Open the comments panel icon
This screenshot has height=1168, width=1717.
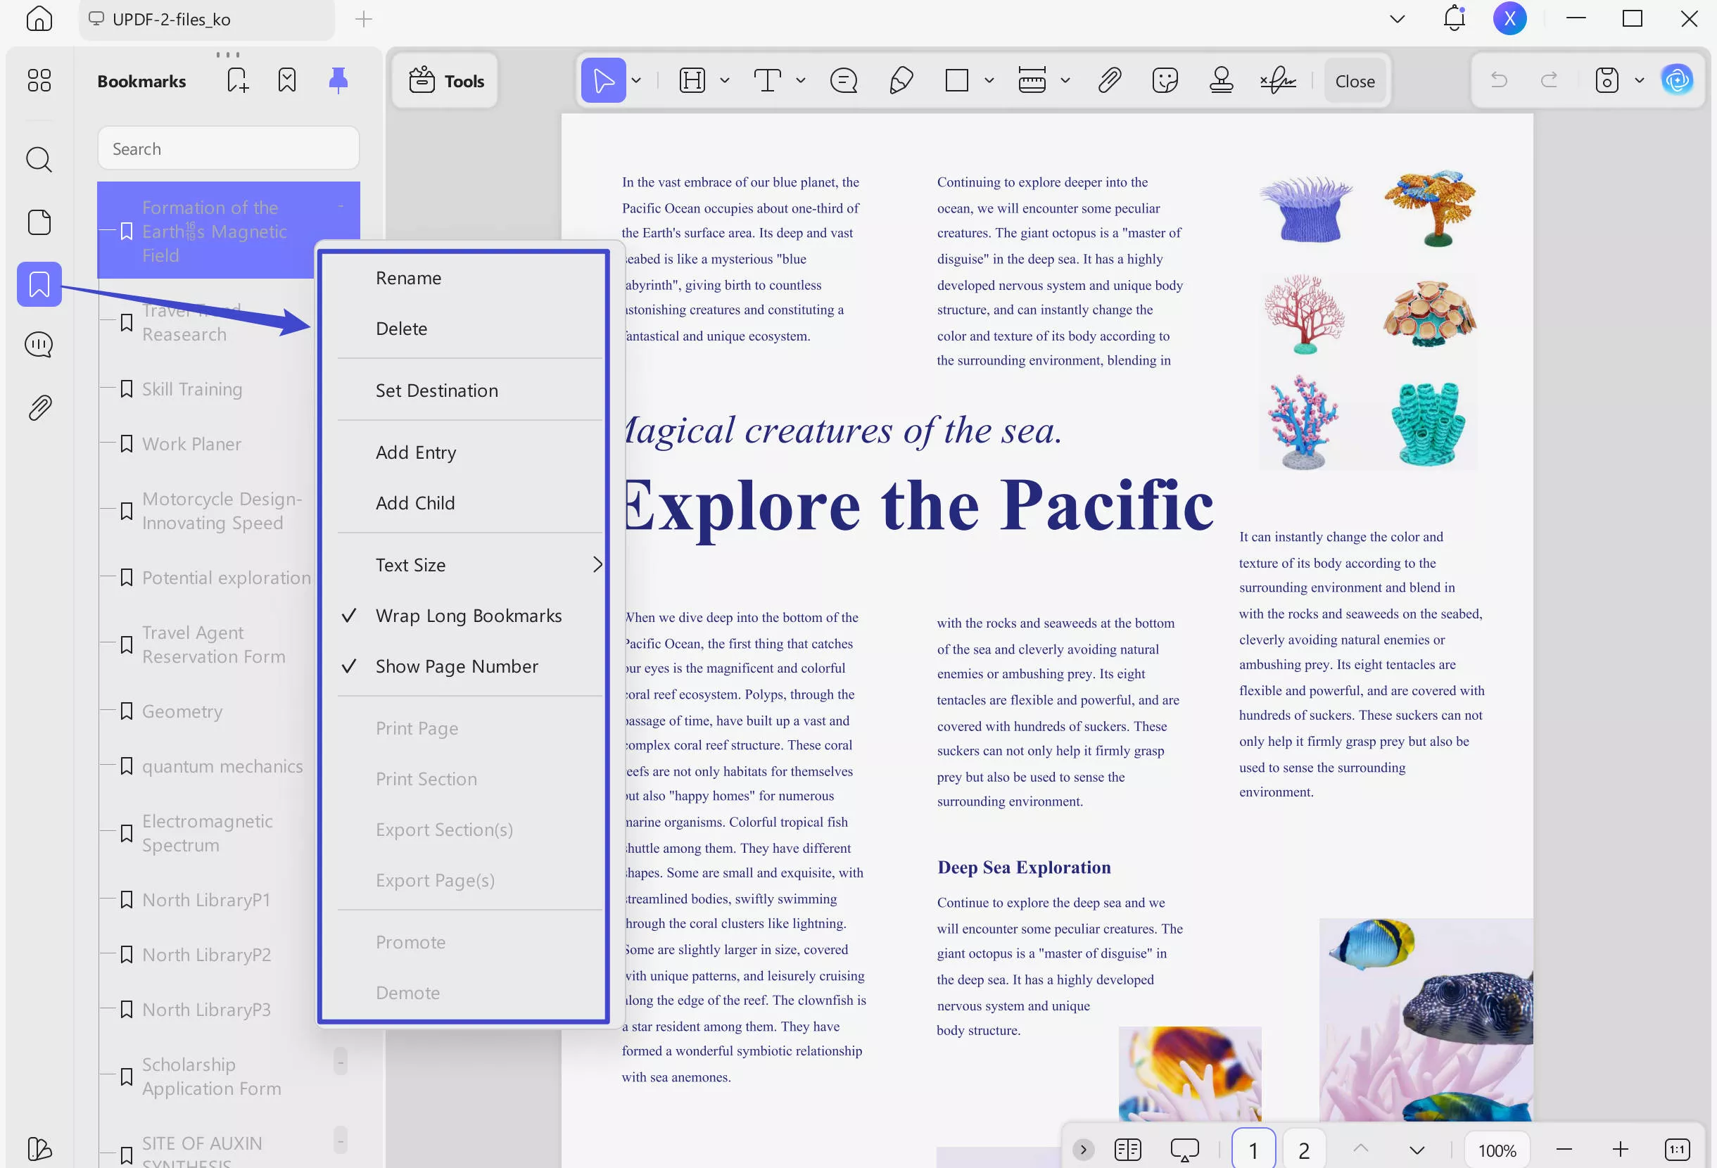(x=39, y=344)
